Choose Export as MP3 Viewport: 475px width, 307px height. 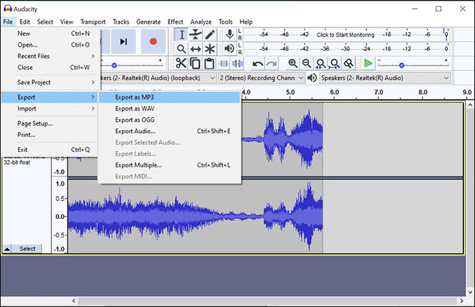click(135, 97)
